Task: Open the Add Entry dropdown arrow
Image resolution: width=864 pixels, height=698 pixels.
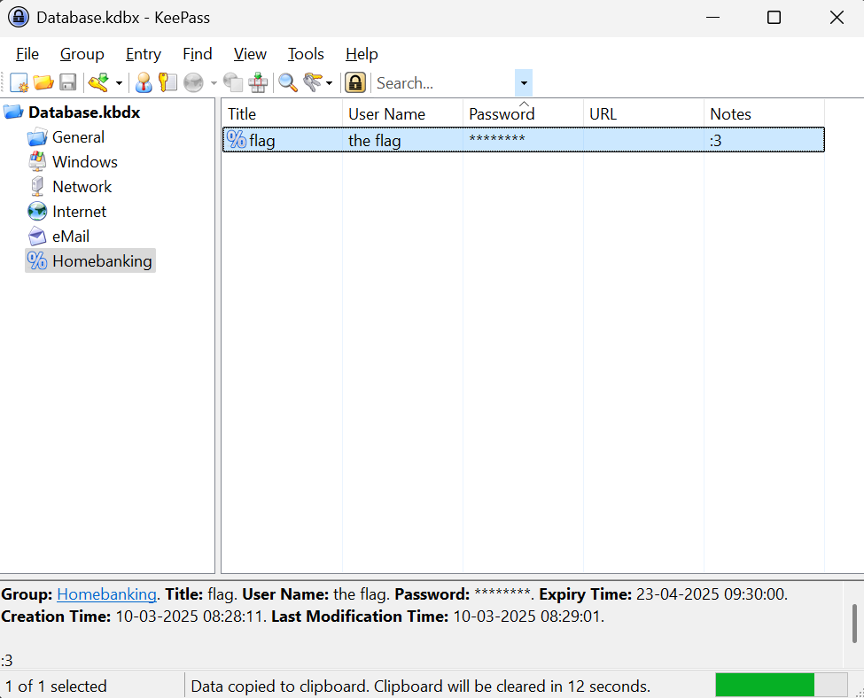Action: click(119, 83)
